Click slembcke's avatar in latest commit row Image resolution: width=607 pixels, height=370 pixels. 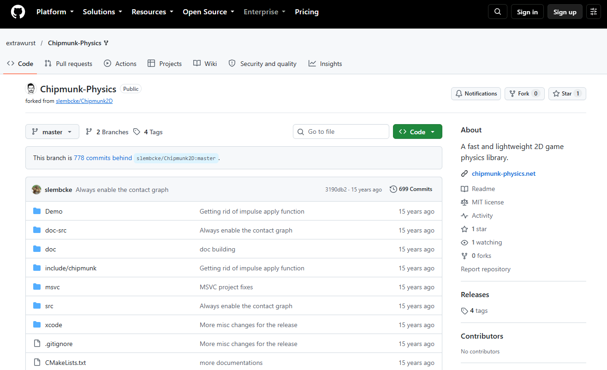(36, 189)
